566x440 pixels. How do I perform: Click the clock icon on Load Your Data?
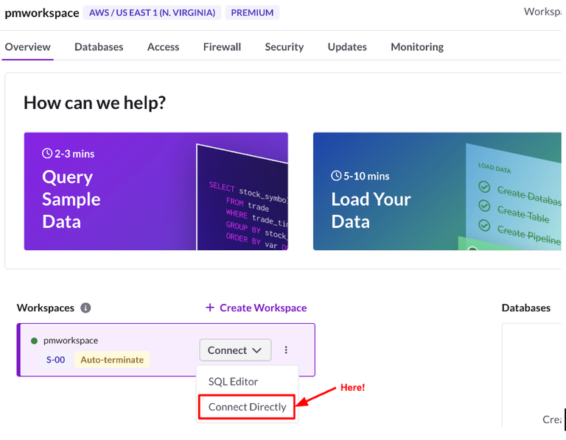point(336,176)
